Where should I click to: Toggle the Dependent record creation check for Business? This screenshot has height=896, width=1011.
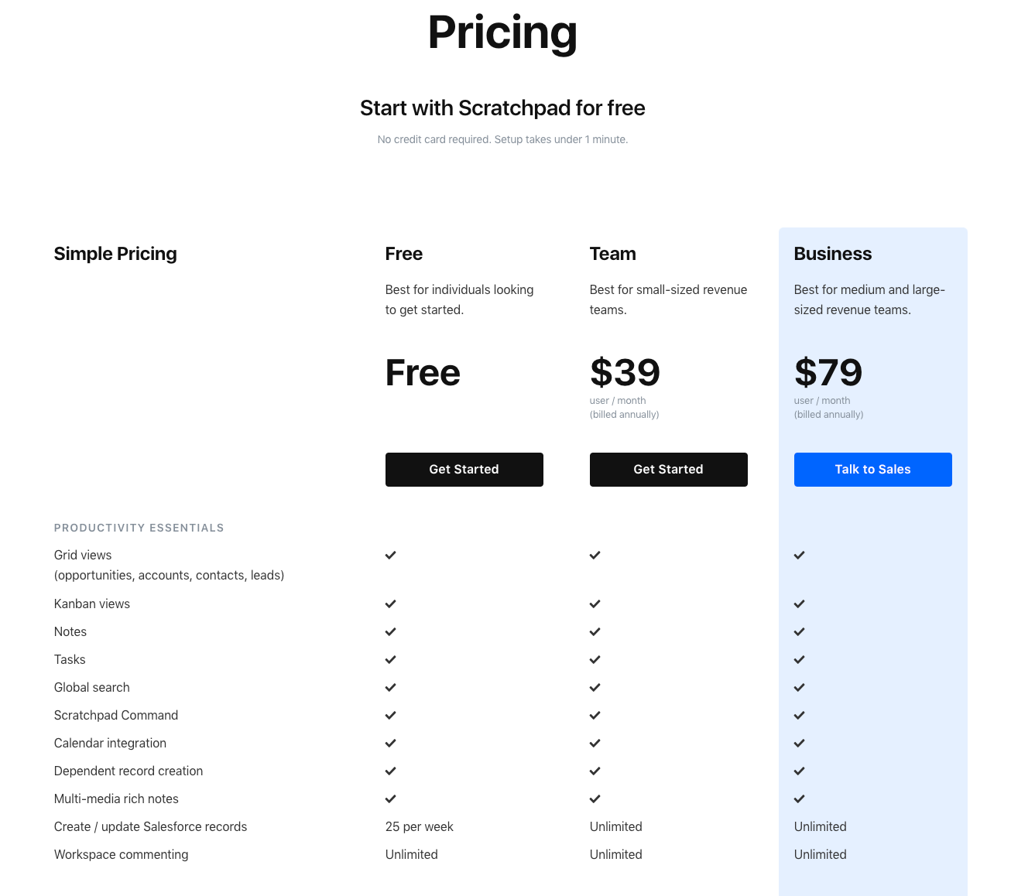coord(799,771)
